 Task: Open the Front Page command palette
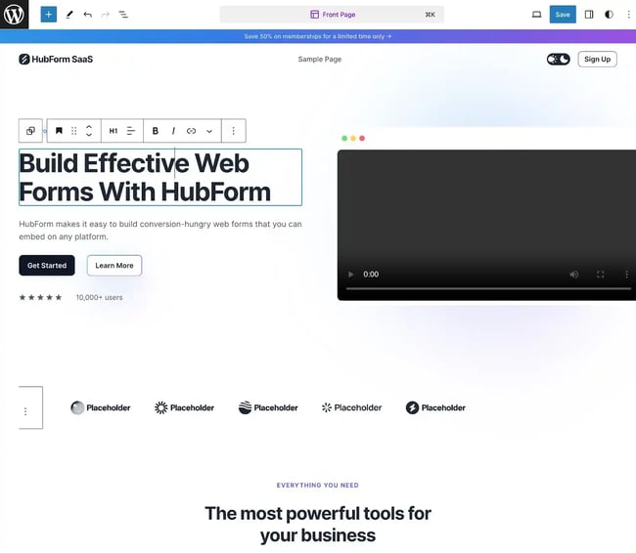point(332,15)
